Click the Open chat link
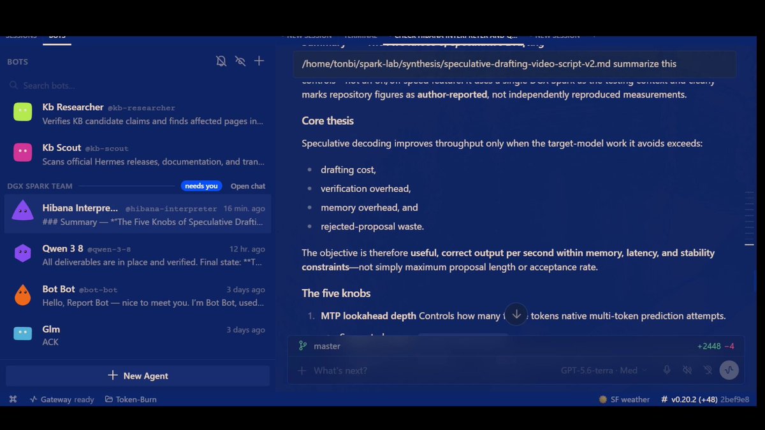Viewport: 765px width, 430px height. pyautogui.click(x=248, y=186)
